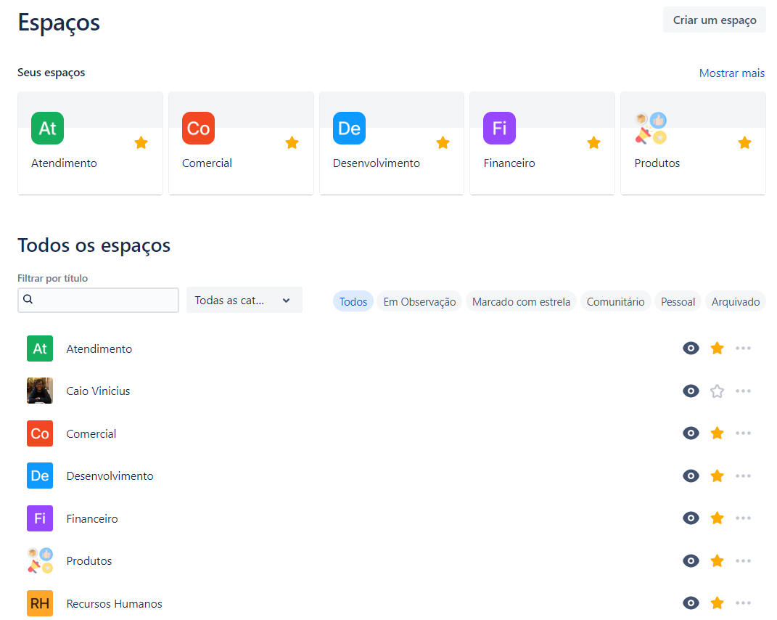Viewport: 777px width, 620px height.
Task: Focus the Filtrar por título field
Action: [98, 300]
